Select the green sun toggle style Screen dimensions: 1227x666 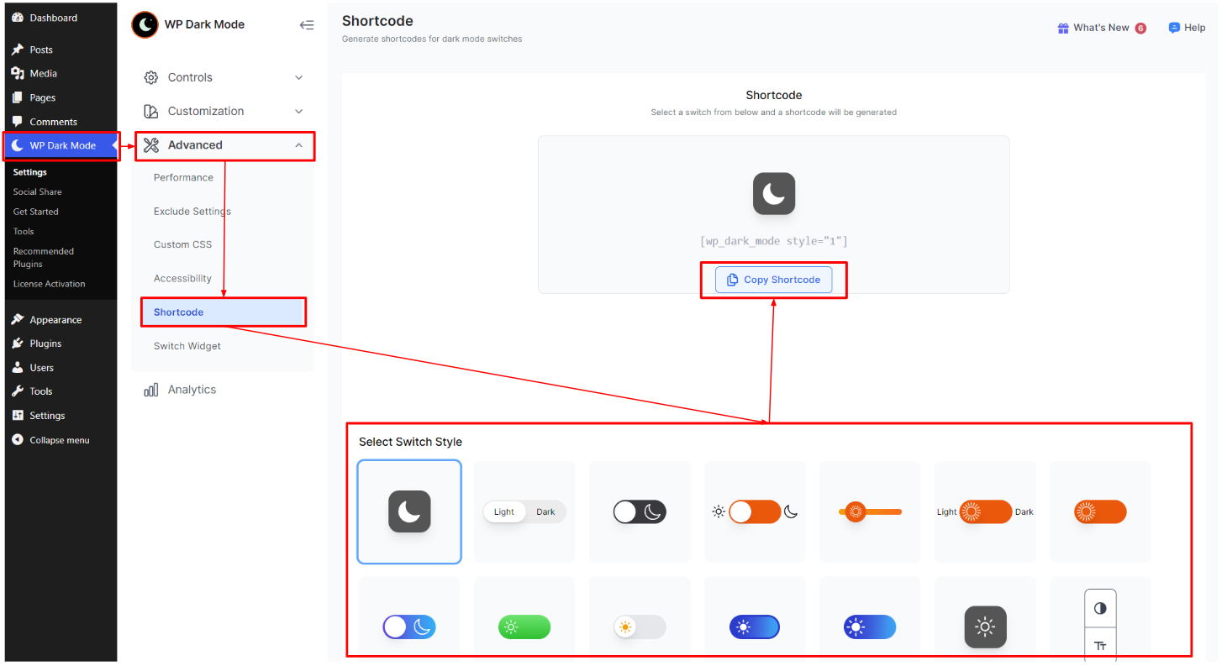pos(524,627)
